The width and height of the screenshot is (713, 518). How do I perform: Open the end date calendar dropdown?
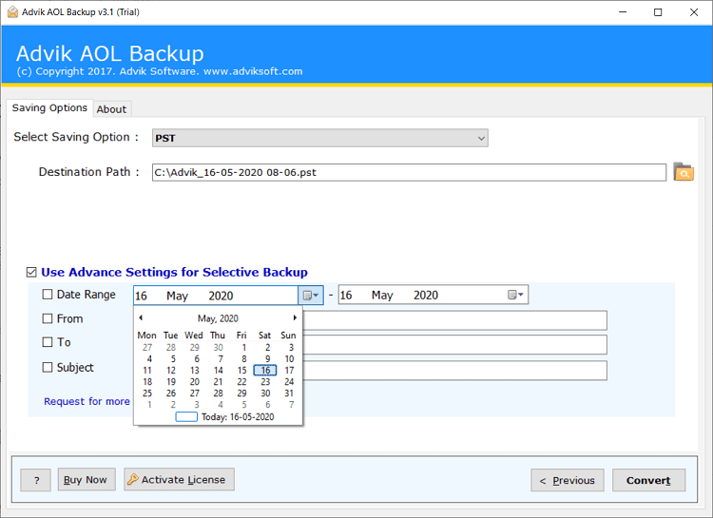515,295
